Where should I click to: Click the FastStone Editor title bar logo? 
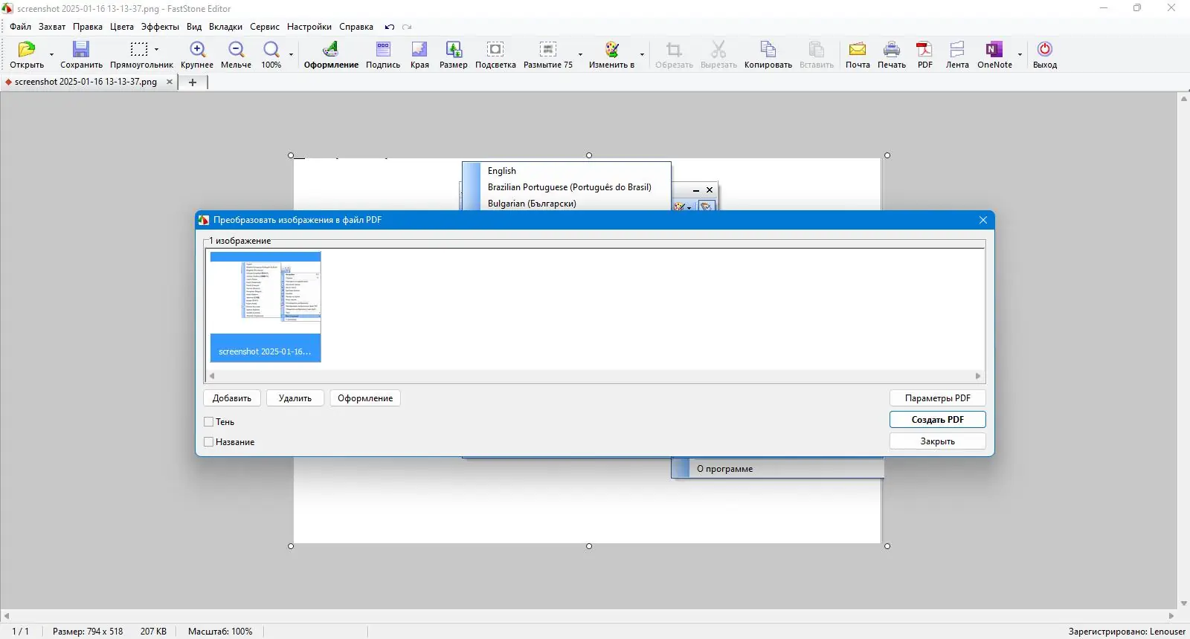(7, 8)
